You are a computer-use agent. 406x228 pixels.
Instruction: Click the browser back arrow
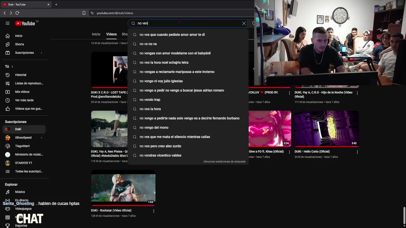tap(4, 13)
